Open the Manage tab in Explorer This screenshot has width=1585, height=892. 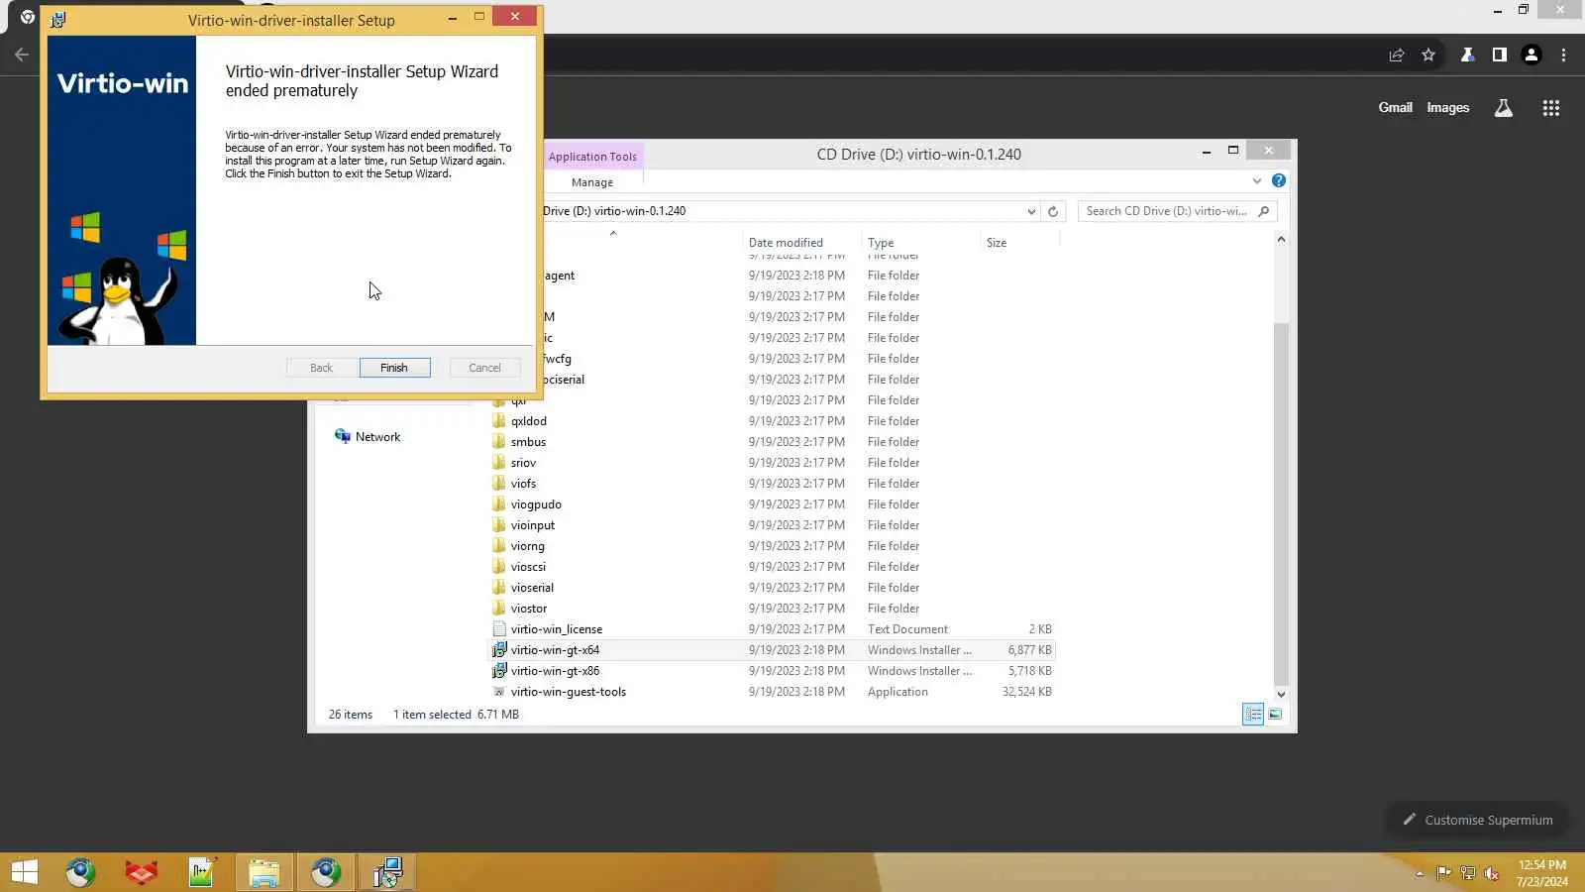[x=592, y=182]
